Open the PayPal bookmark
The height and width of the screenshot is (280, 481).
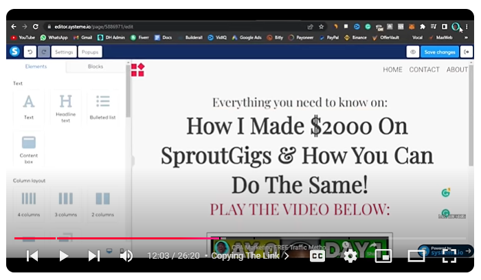(329, 37)
